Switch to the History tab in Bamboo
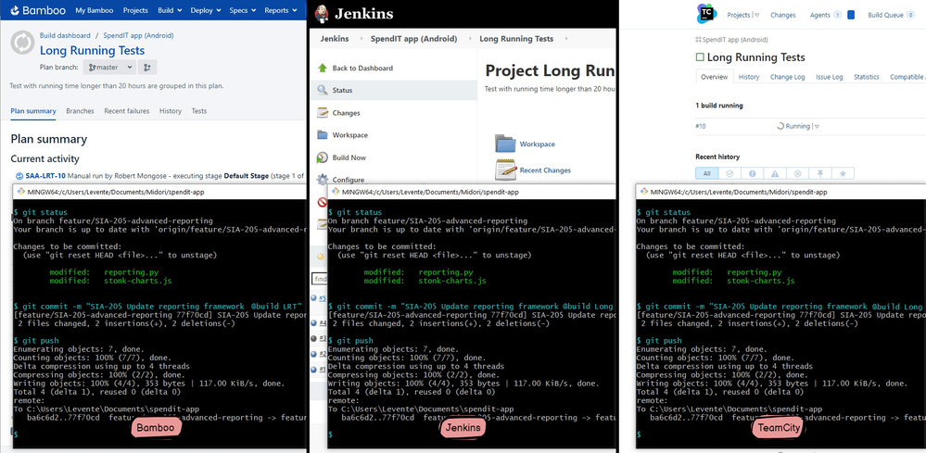926x453 pixels. point(170,111)
